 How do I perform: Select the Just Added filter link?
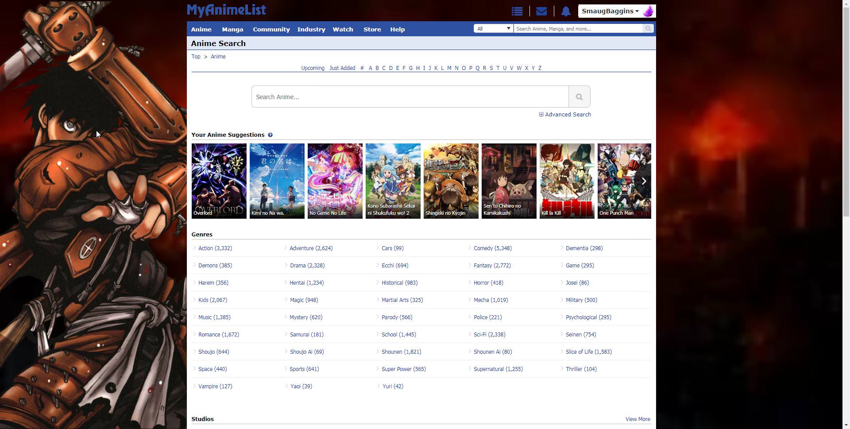[x=342, y=68]
